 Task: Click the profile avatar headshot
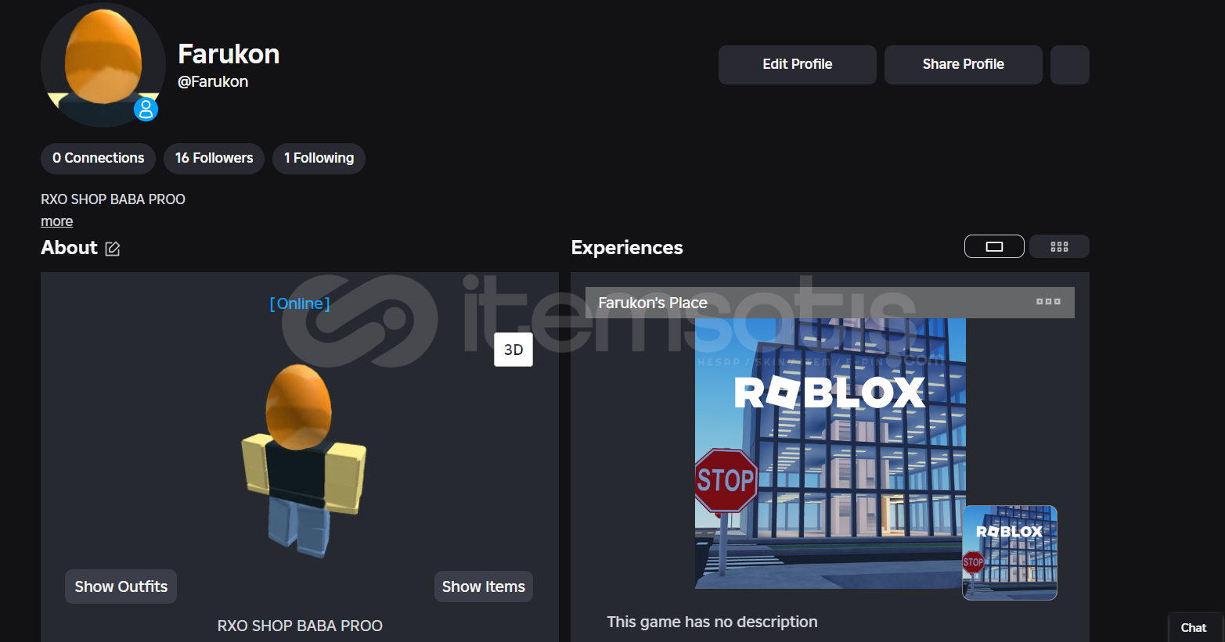coord(103,65)
